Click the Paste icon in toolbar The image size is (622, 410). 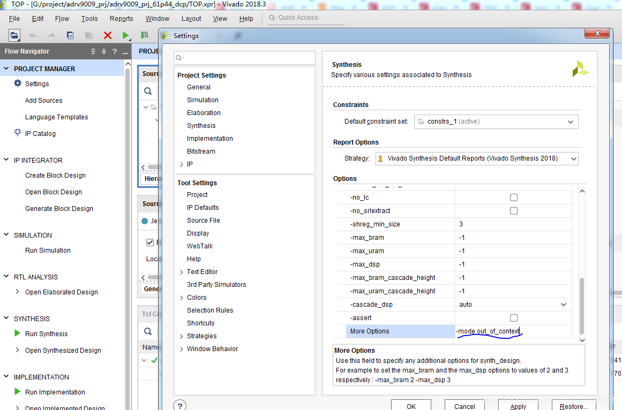click(89, 35)
